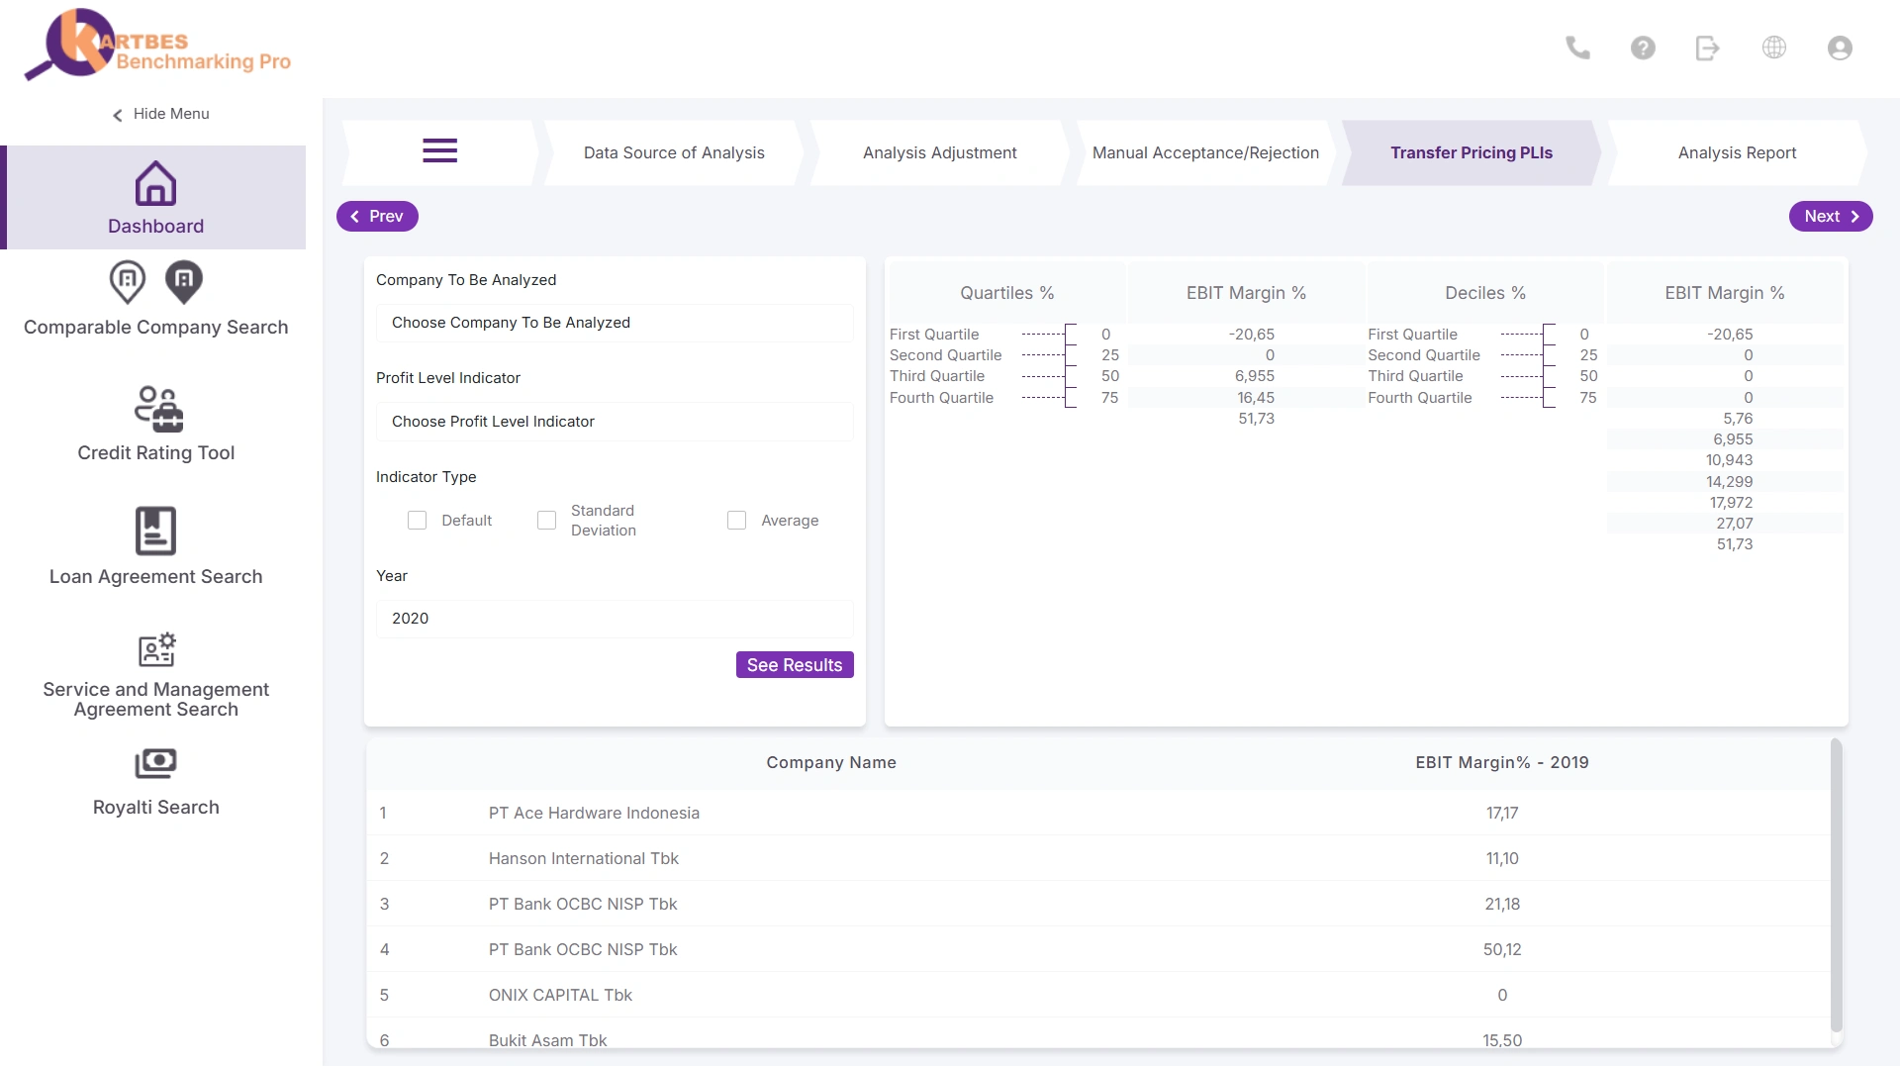The image size is (1900, 1066).
Task: Go to Data Source of Analysis step
Action: pyautogui.click(x=674, y=152)
